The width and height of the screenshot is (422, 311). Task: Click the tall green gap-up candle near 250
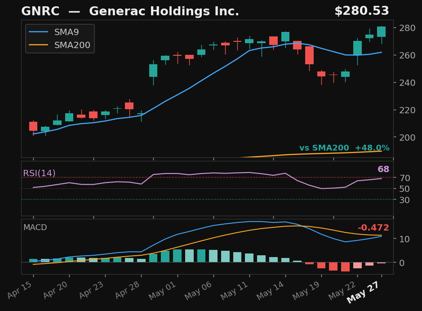[153, 71]
